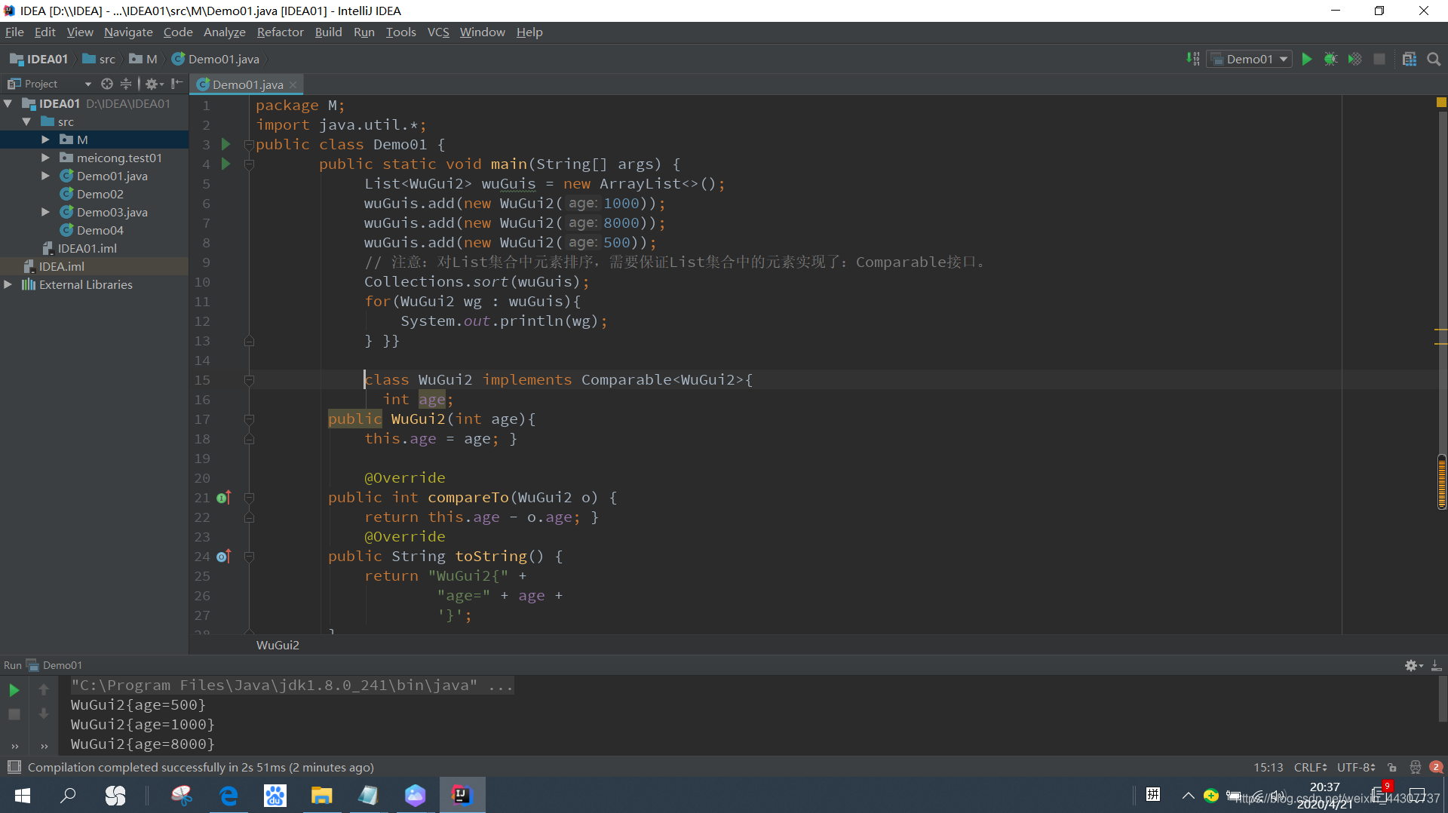Click cursor position 15:13 in status bar
The height and width of the screenshot is (813, 1448).
tap(1269, 767)
